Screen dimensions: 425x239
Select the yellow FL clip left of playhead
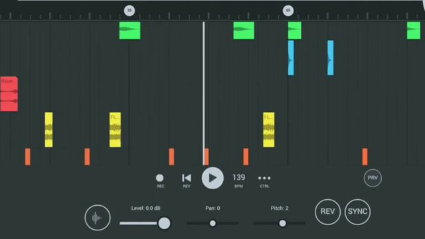coord(115,130)
